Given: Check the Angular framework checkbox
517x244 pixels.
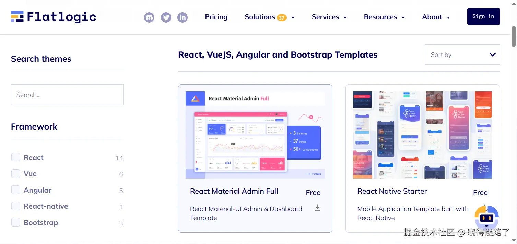Looking at the screenshot, I should coord(16,190).
